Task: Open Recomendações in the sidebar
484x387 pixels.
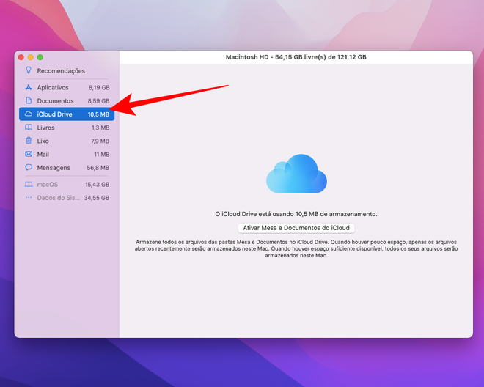Action: [67, 70]
